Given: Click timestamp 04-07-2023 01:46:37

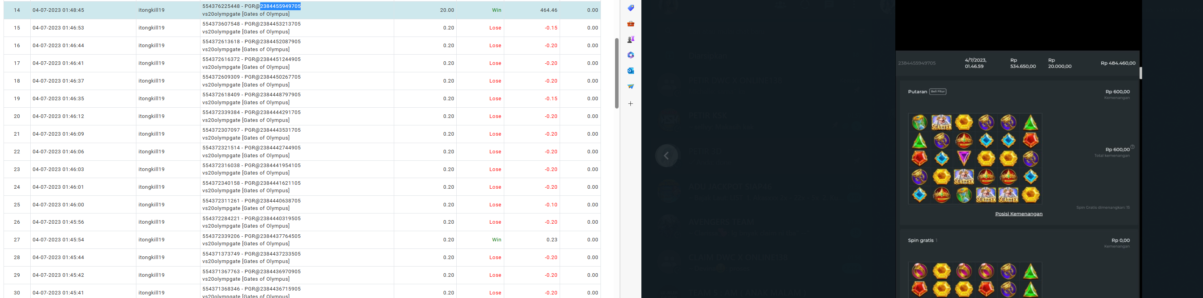Looking at the screenshot, I should (x=59, y=81).
